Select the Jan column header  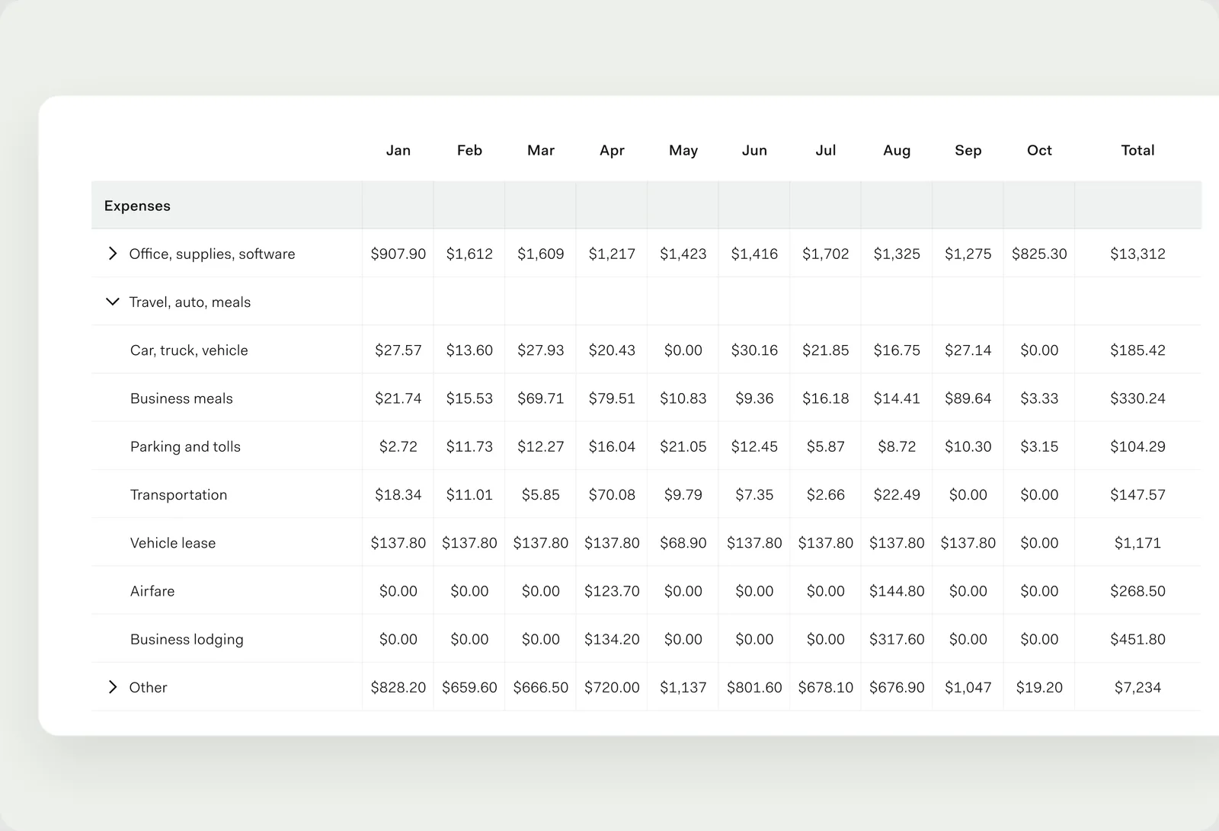pyautogui.click(x=398, y=150)
